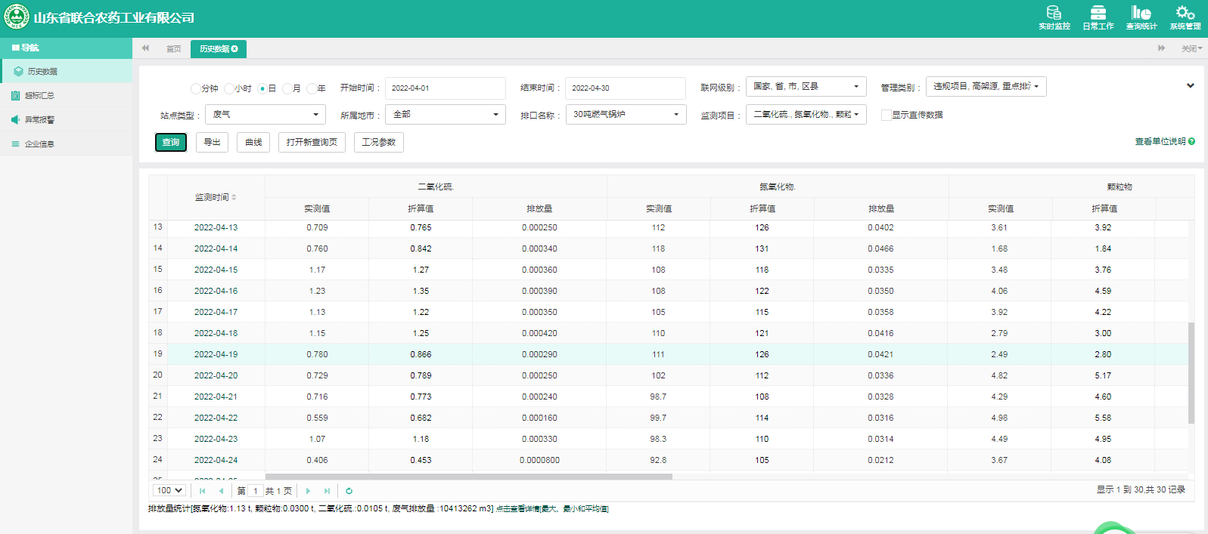Click the help icon beside 查看单位说明

(1191, 141)
